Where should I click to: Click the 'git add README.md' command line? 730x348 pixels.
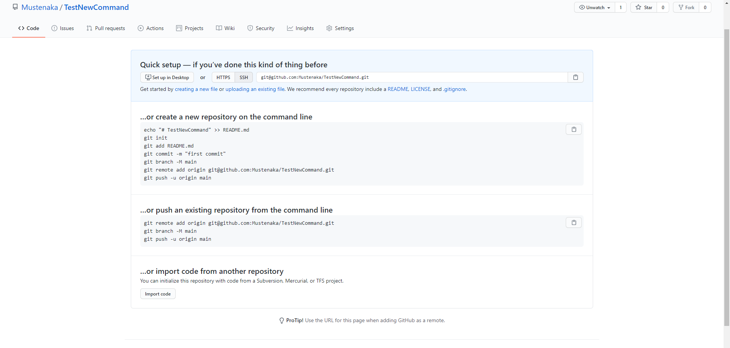pyautogui.click(x=169, y=146)
